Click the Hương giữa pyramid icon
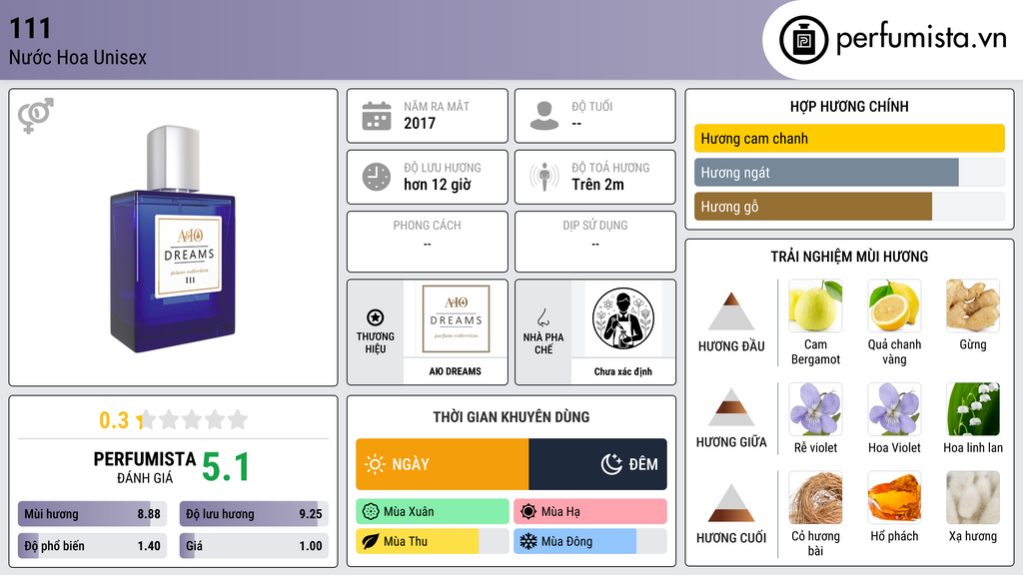This screenshot has height=575, width=1023. tap(731, 407)
